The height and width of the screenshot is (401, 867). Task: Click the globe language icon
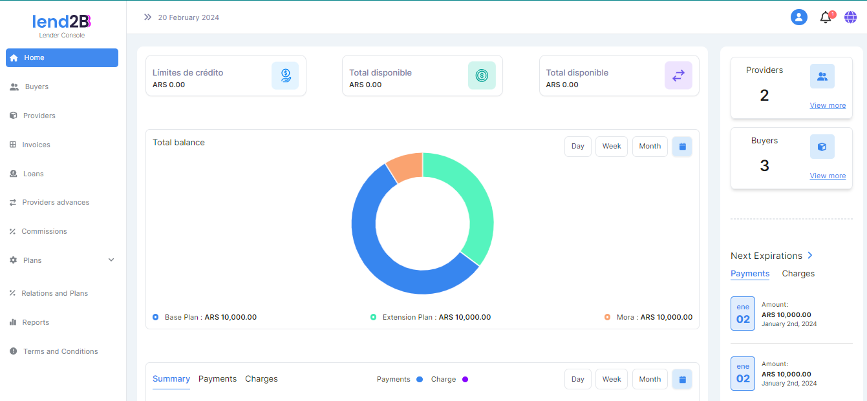coord(851,17)
